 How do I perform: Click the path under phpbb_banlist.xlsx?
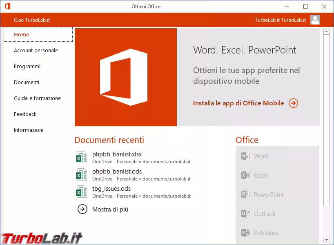141,162
